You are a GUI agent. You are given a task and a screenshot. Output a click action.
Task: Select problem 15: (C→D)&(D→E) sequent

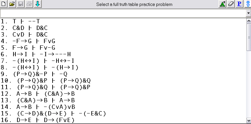click(54, 113)
